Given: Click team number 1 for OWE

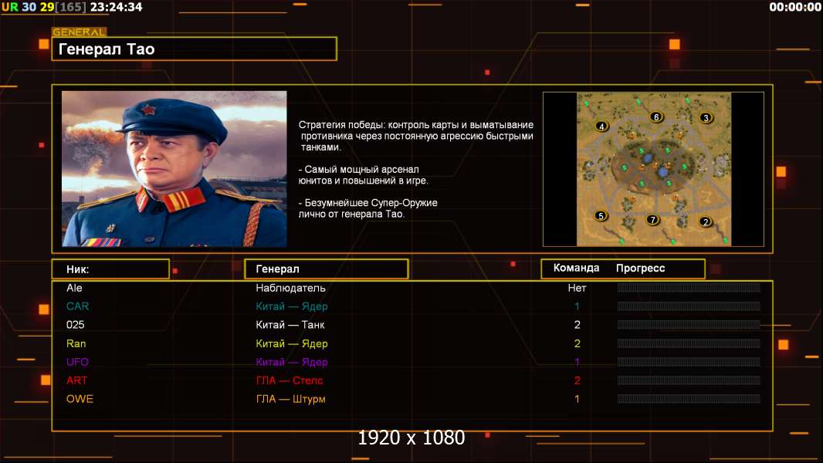Looking at the screenshot, I should click(577, 399).
